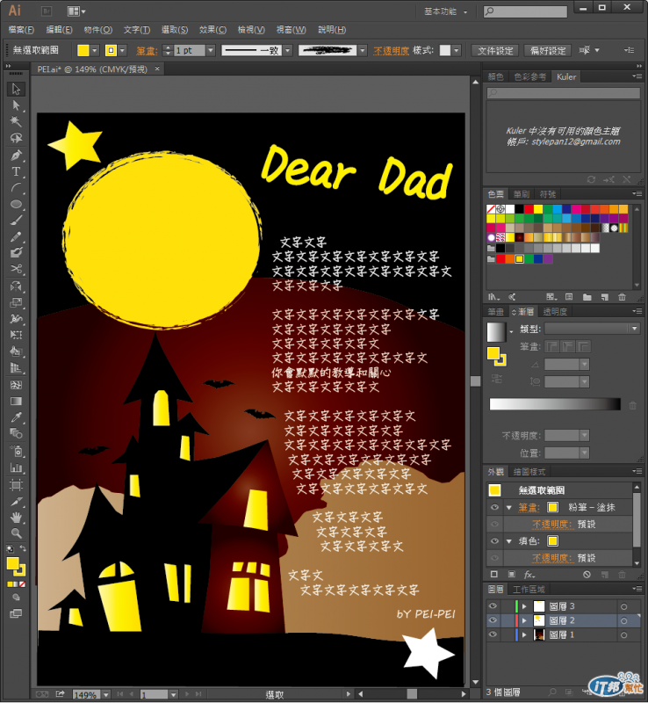
Task: Click the 文件設定 button
Action: 495,50
